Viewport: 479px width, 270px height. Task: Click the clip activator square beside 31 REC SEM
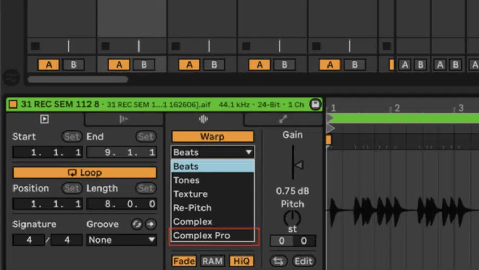tap(13, 104)
